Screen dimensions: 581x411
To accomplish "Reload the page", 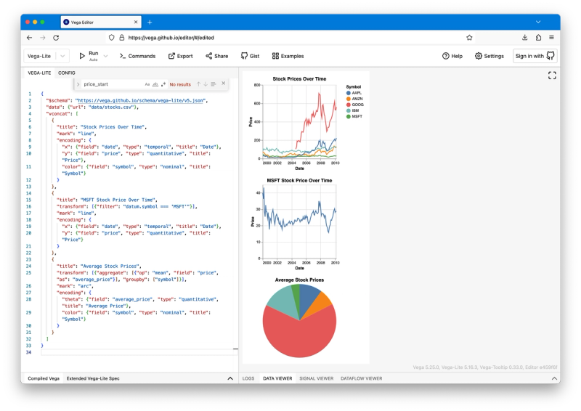I will tap(56, 38).
